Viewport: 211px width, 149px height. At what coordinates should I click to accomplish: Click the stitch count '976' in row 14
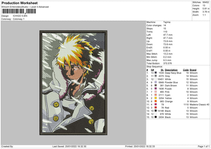point(162,114)
